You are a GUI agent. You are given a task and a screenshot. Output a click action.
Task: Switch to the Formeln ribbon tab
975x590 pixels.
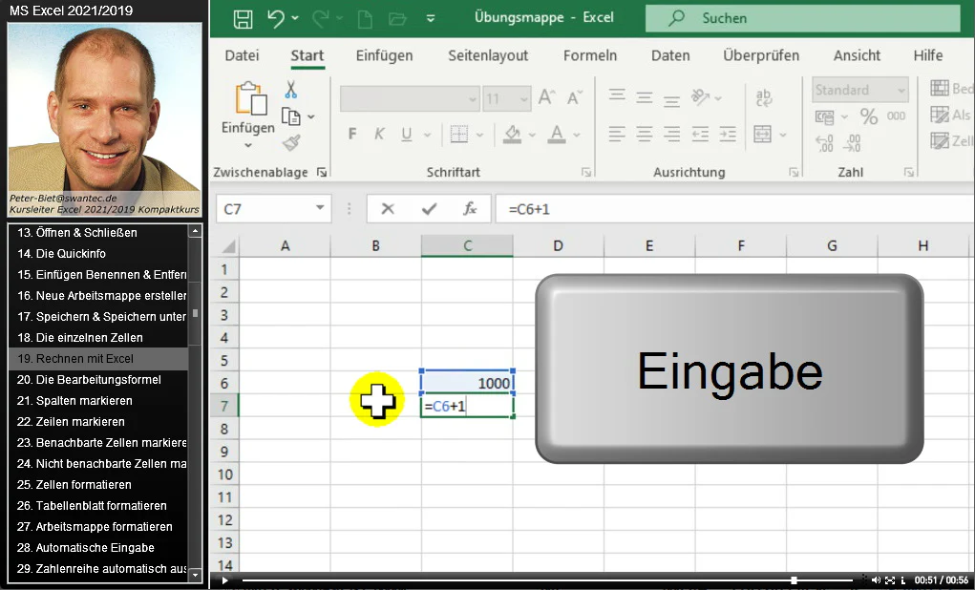(x=589, y=55)
